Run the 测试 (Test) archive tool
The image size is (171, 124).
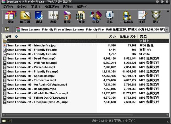point(39,17)
